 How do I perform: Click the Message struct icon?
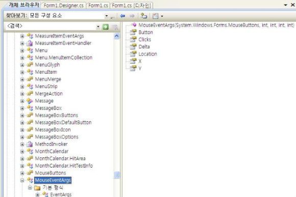pos(30,101)
